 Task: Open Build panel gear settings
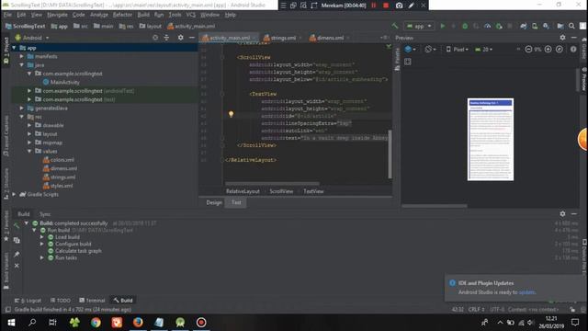click(562, 213)
